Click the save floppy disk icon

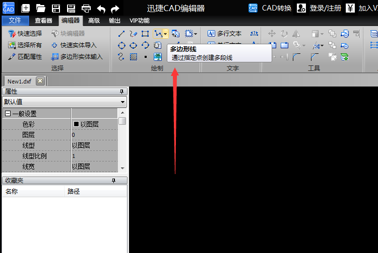[56, 9]
